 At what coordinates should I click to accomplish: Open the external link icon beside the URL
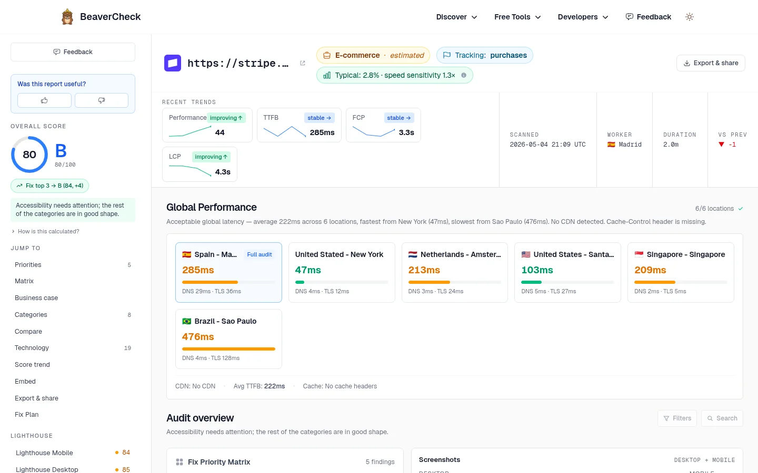[x=303, y=63]
